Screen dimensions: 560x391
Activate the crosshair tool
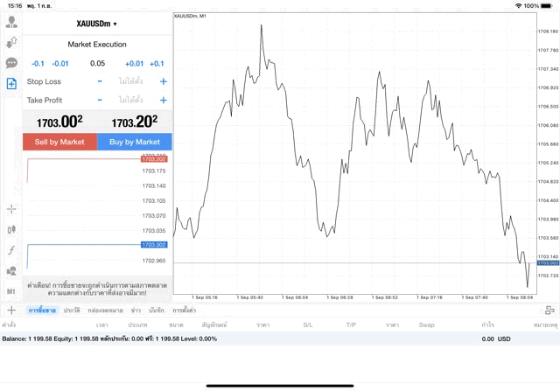[11, 209]
